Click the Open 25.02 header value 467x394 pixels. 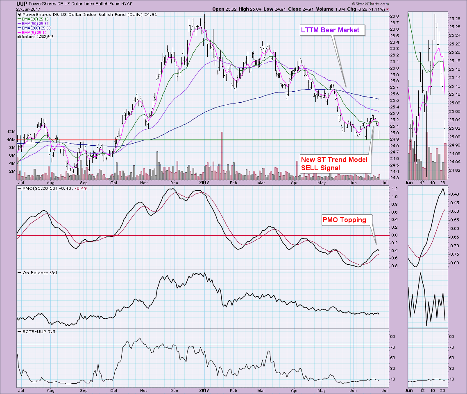click(x=224, y=9)
